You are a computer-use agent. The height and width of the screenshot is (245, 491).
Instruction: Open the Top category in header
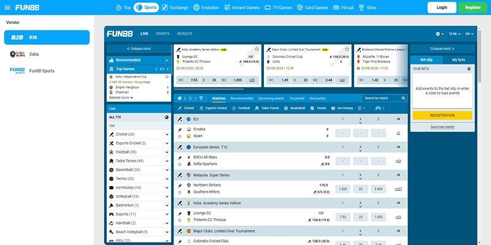tap(123, 7)
